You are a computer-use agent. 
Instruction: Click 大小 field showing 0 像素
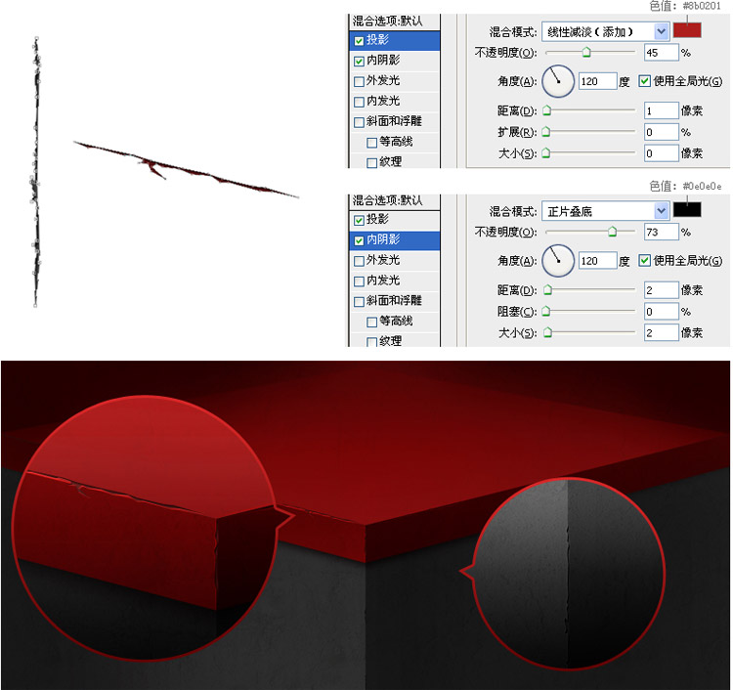[661, 153]
